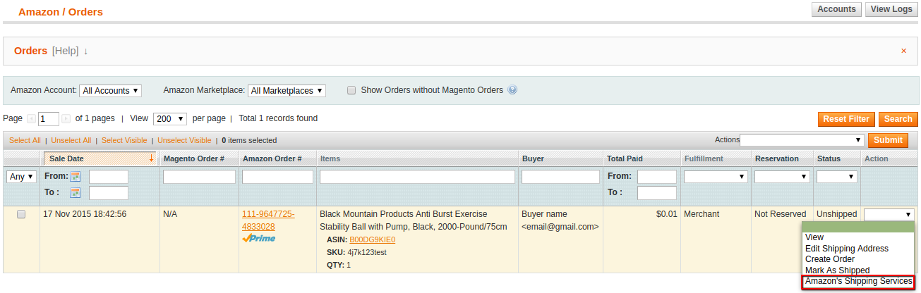Open the [Help] link next to Orders
This screenshot has width=921, height=293.
66,51
